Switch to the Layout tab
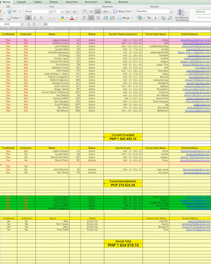Viewport: 211px width, 264px height. 21,2
